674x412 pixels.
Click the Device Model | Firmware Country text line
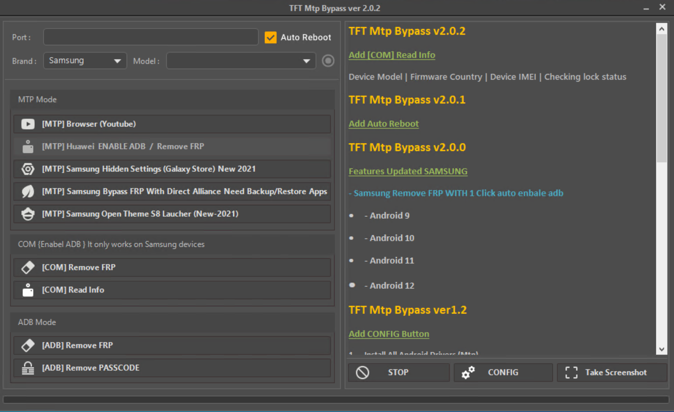(488, 77)
